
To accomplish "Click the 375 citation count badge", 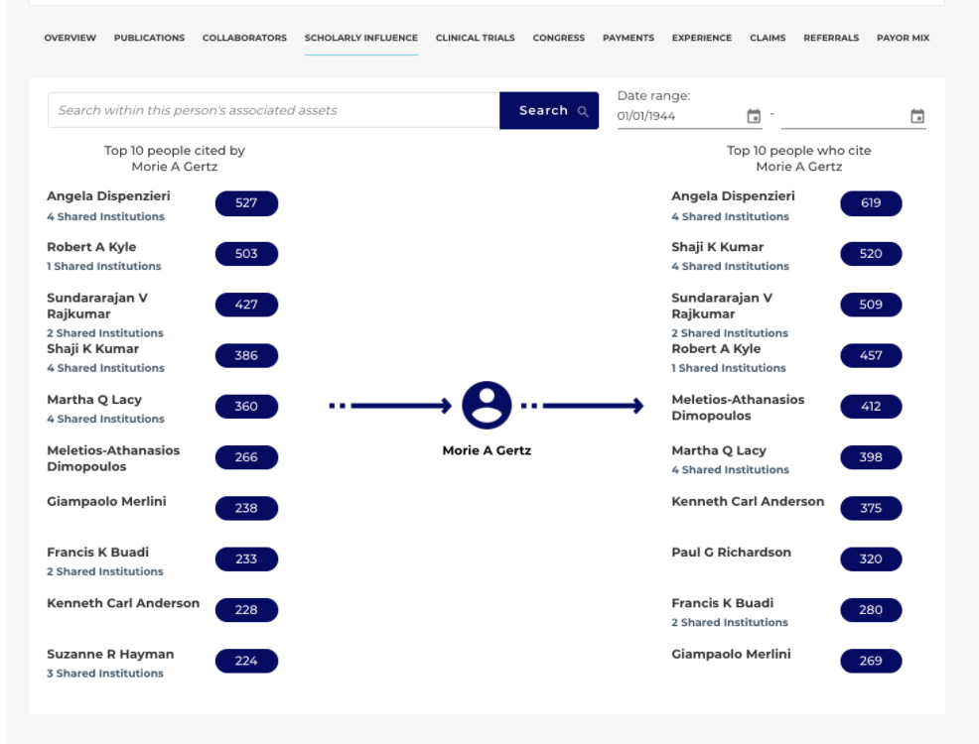I will (x=871, y=508).
